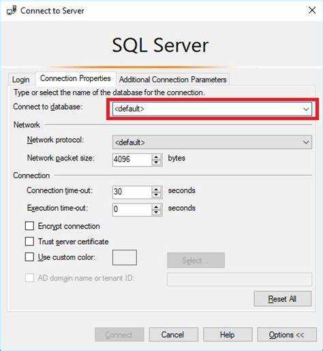Check Trust server certificate
The image size is (323, 351).
coord(29,241)
